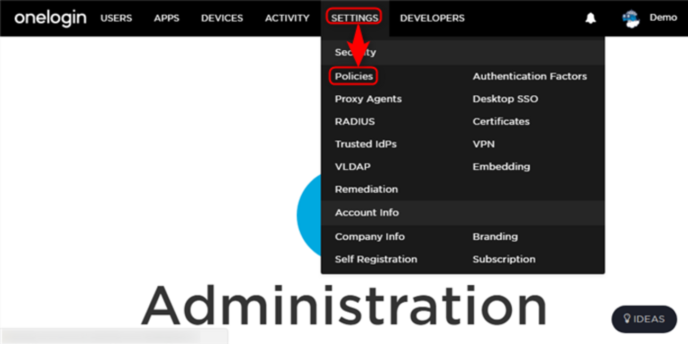Screen dimensions: 688x344
Task: Select Proxy Agents menu entry
Action: 368,99
